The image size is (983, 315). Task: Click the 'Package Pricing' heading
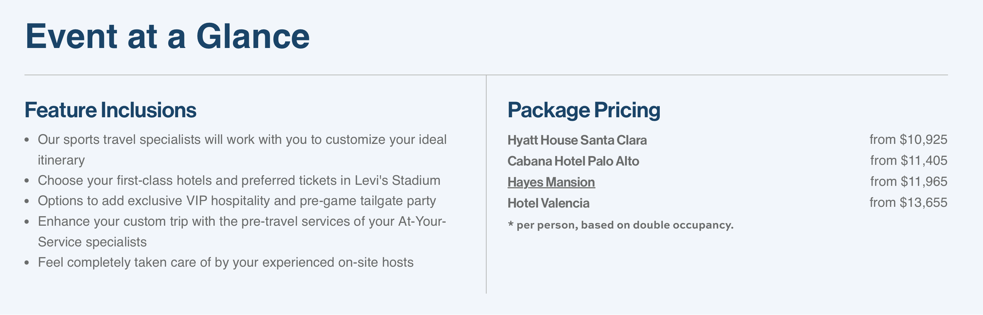[584, 110]
